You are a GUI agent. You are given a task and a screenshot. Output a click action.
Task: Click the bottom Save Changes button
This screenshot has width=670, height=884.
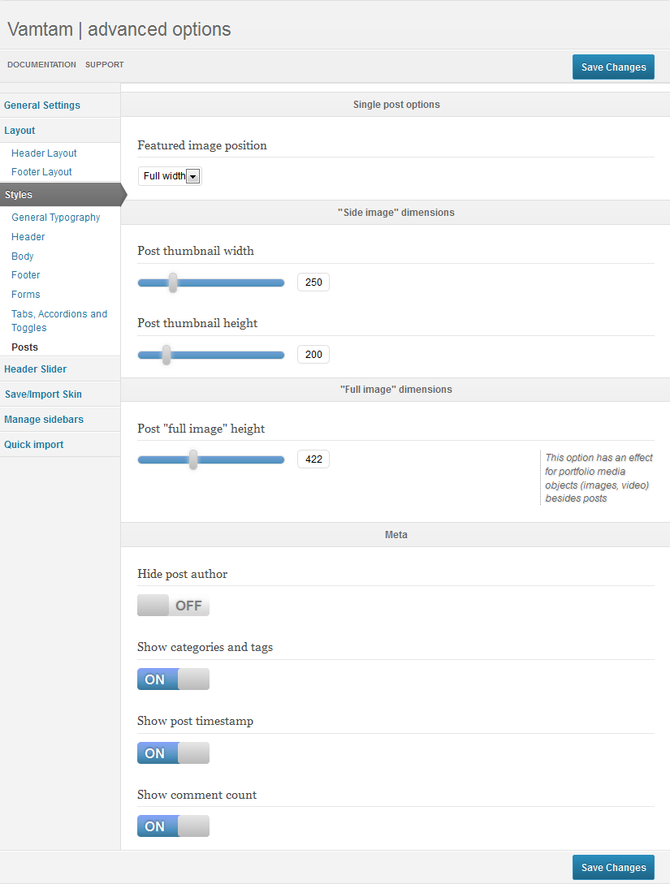pos(614,867)
